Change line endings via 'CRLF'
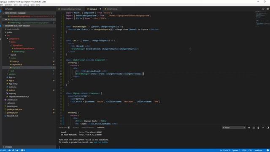Viewport: 270px width, 152px height. tap(250, 150)
